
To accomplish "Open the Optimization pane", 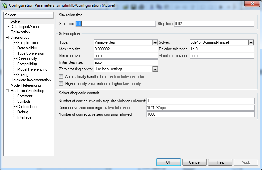I will coord(20,32).
